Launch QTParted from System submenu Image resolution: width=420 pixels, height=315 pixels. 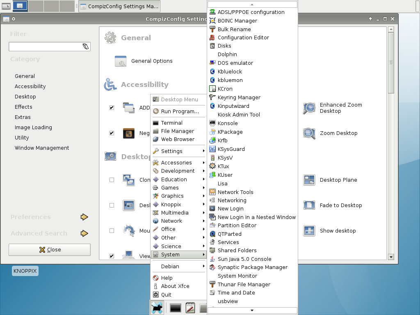[x=252, y=234]
